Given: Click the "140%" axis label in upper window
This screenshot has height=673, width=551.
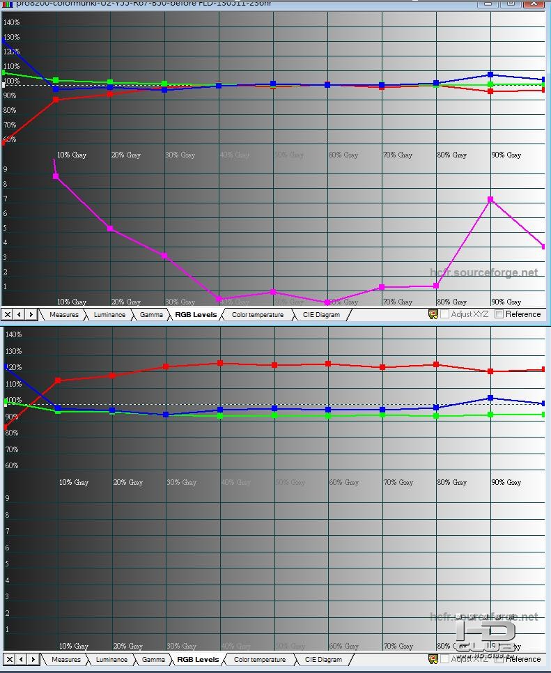Looking at the screenshot, I should coord(12,22).
